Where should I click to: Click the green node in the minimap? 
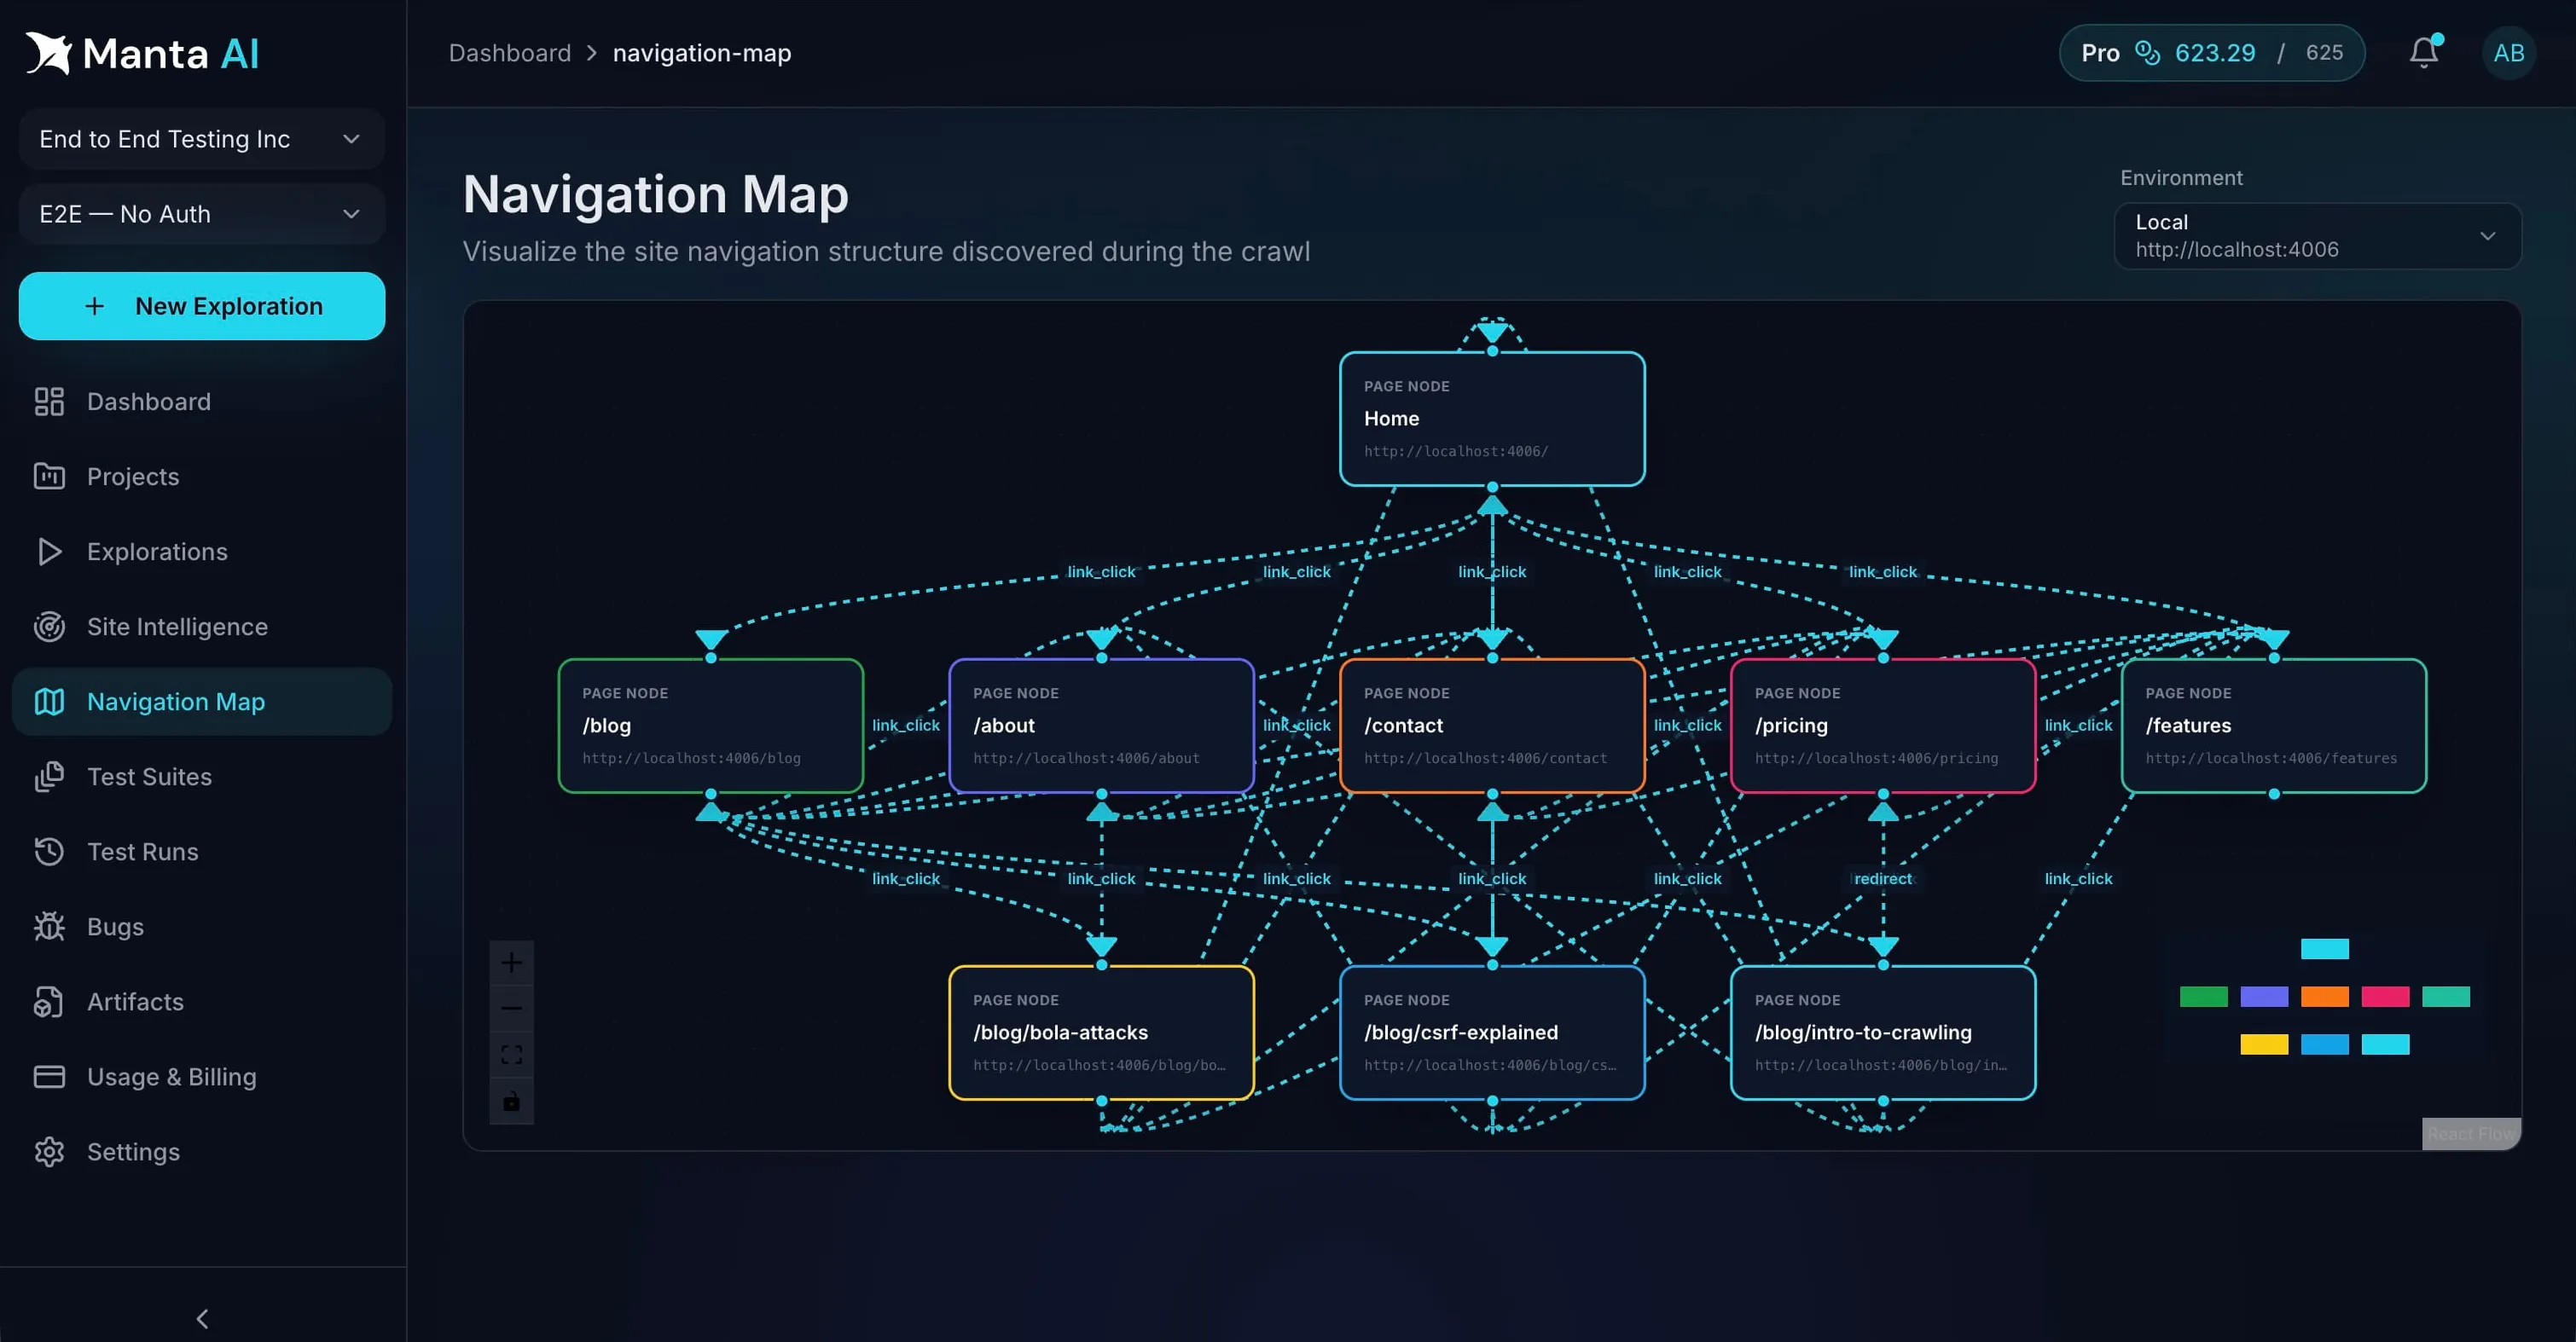click(x=2204, y=996)
